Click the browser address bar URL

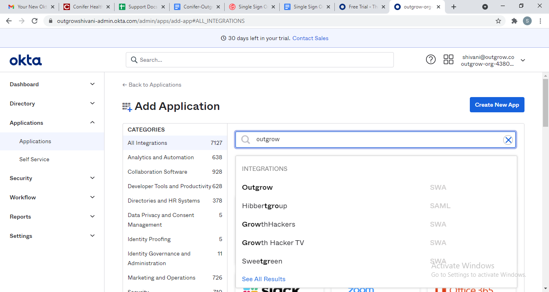(x=151, y=21)
